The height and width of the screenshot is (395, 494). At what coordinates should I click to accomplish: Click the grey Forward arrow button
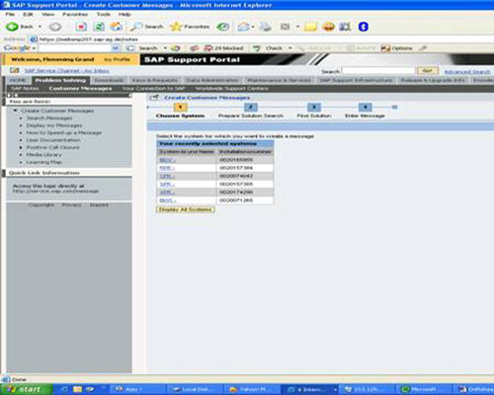(55, 27)
